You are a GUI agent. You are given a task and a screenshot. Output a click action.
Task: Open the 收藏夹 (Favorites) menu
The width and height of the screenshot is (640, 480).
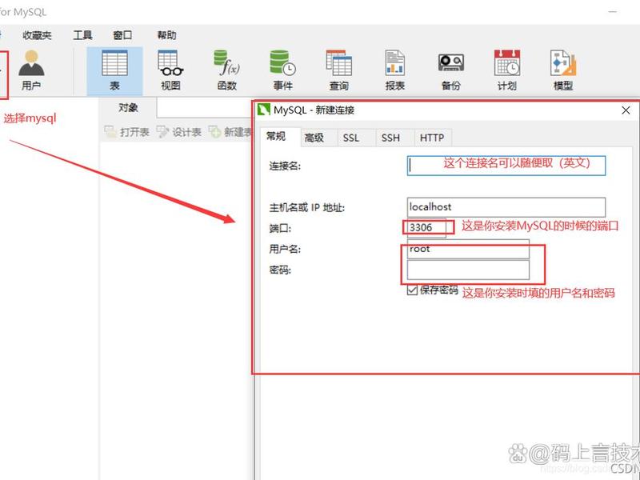pyautogui.click(x=37, y=35)
